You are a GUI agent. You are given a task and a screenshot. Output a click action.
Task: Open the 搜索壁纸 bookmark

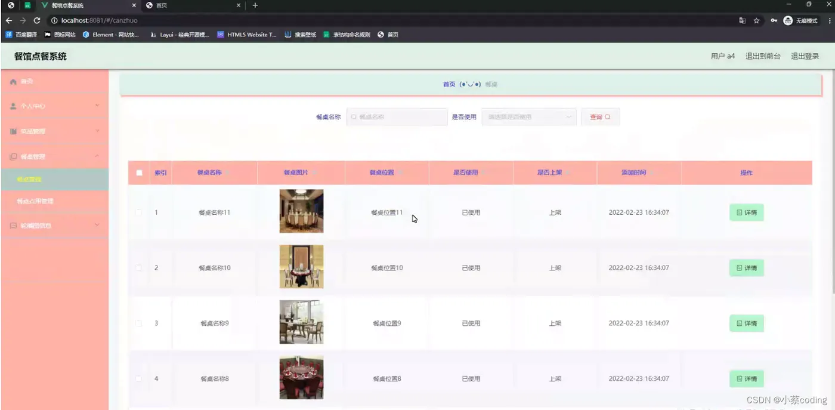tap(300, 35)
